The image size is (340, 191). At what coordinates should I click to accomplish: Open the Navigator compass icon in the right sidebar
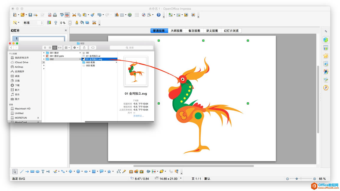point(326,88)
